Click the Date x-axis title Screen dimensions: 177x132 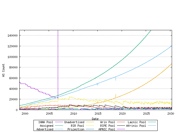[95, 119]
